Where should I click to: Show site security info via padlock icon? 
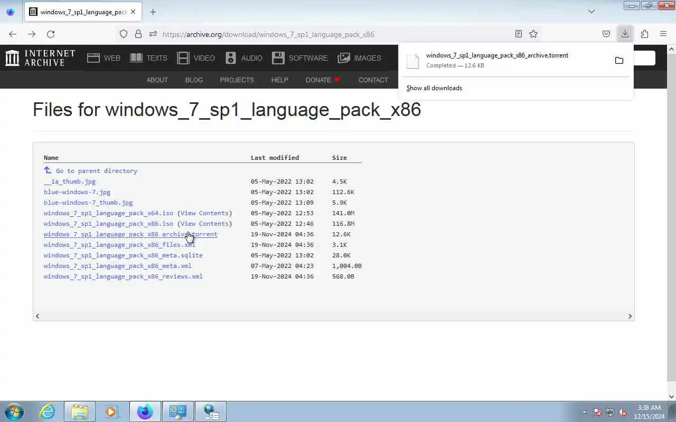(138, 34)
